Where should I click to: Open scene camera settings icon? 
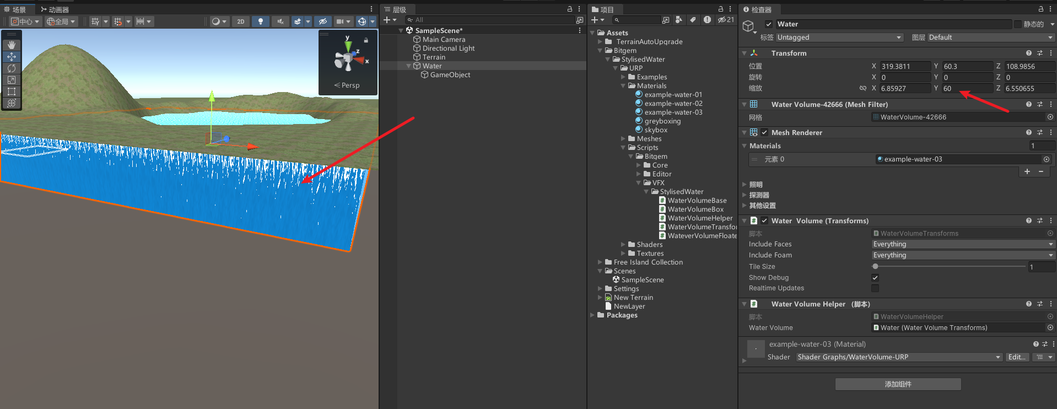(x=340, y=21)
